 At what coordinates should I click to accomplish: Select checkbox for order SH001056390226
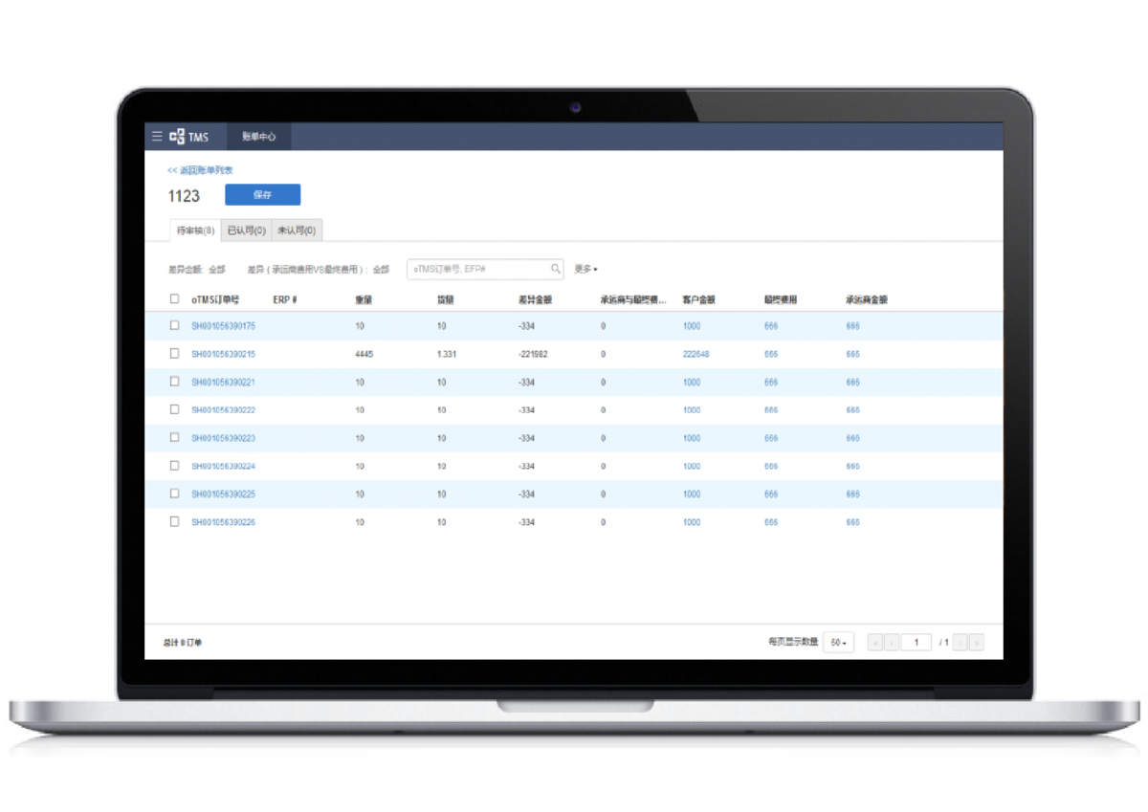(x=174, y=522)
